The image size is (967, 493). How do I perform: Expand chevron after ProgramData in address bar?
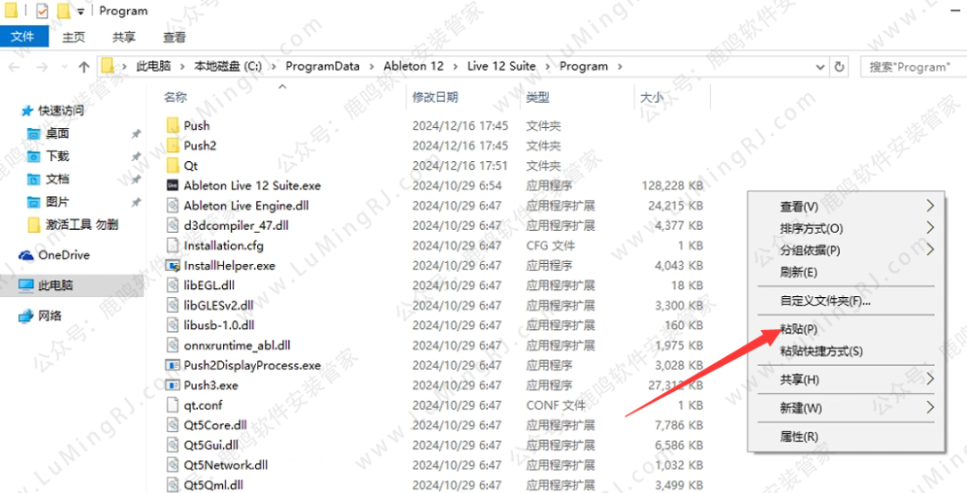(x=372, y=66)
